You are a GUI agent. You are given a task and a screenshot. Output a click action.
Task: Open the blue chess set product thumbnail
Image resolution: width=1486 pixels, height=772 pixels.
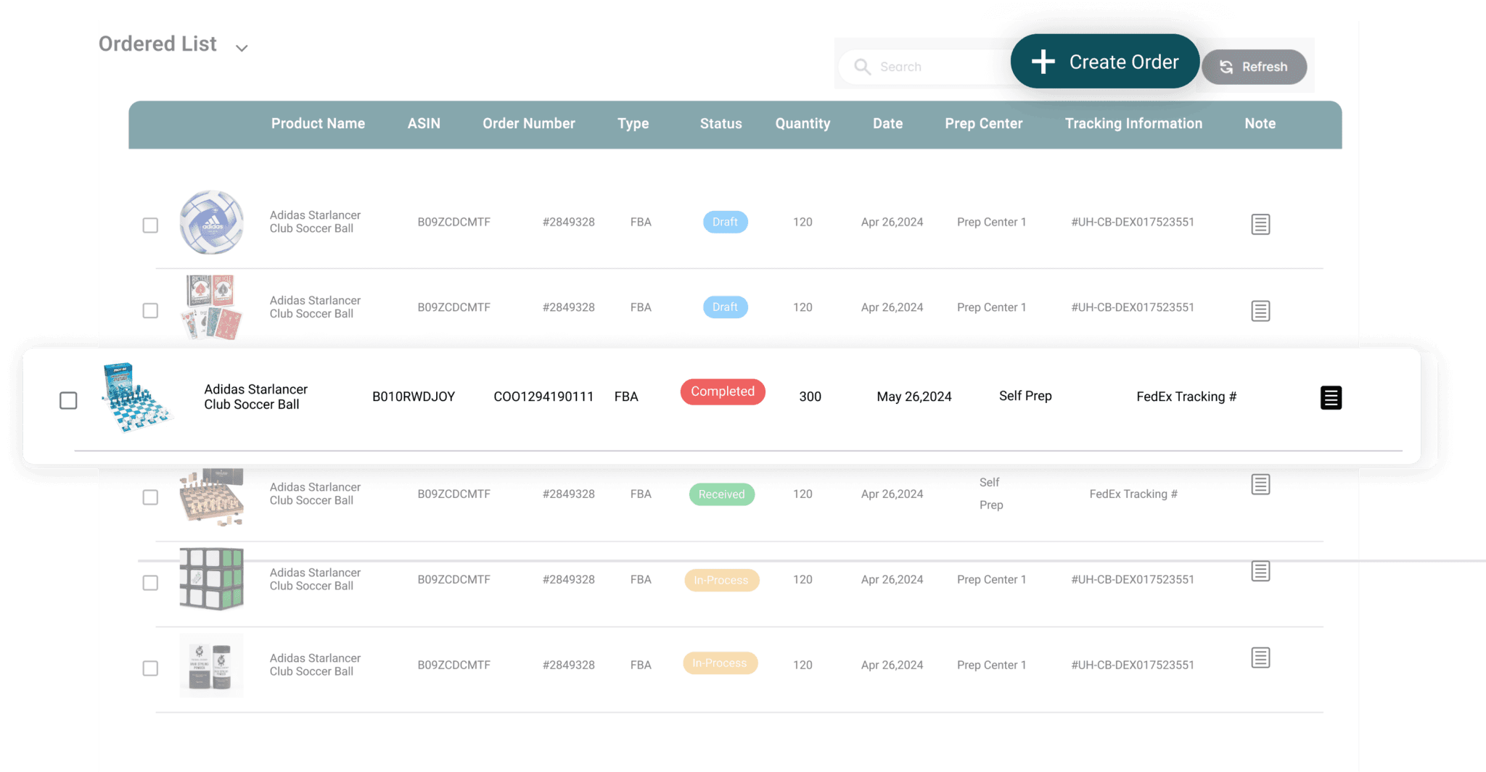pyautogui.click(x=136, y=397)
